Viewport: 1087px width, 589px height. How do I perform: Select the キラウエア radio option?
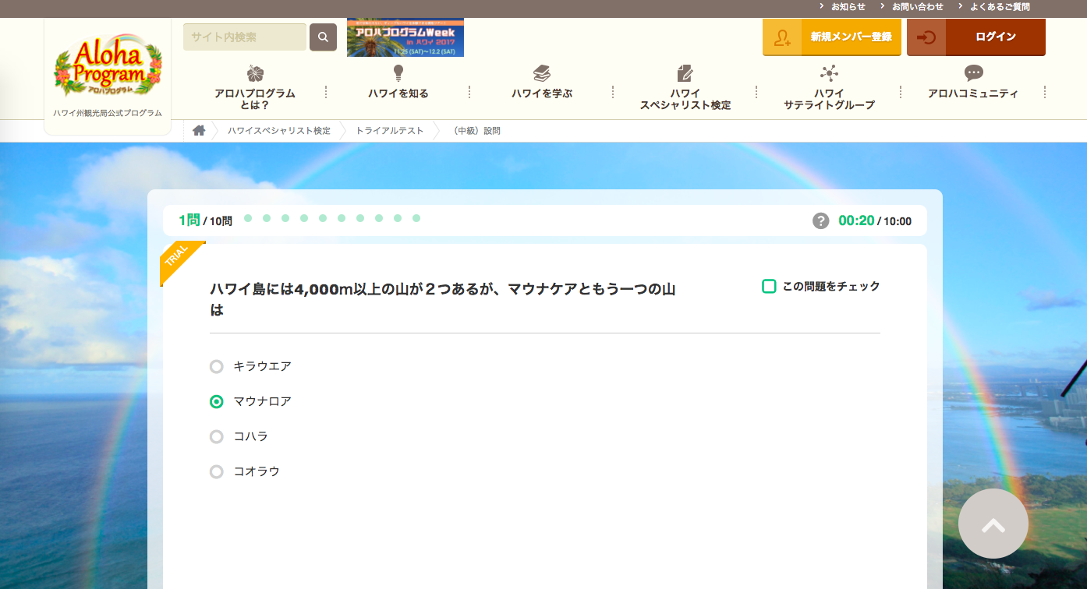pyautogui.click(x=217, y=366)
